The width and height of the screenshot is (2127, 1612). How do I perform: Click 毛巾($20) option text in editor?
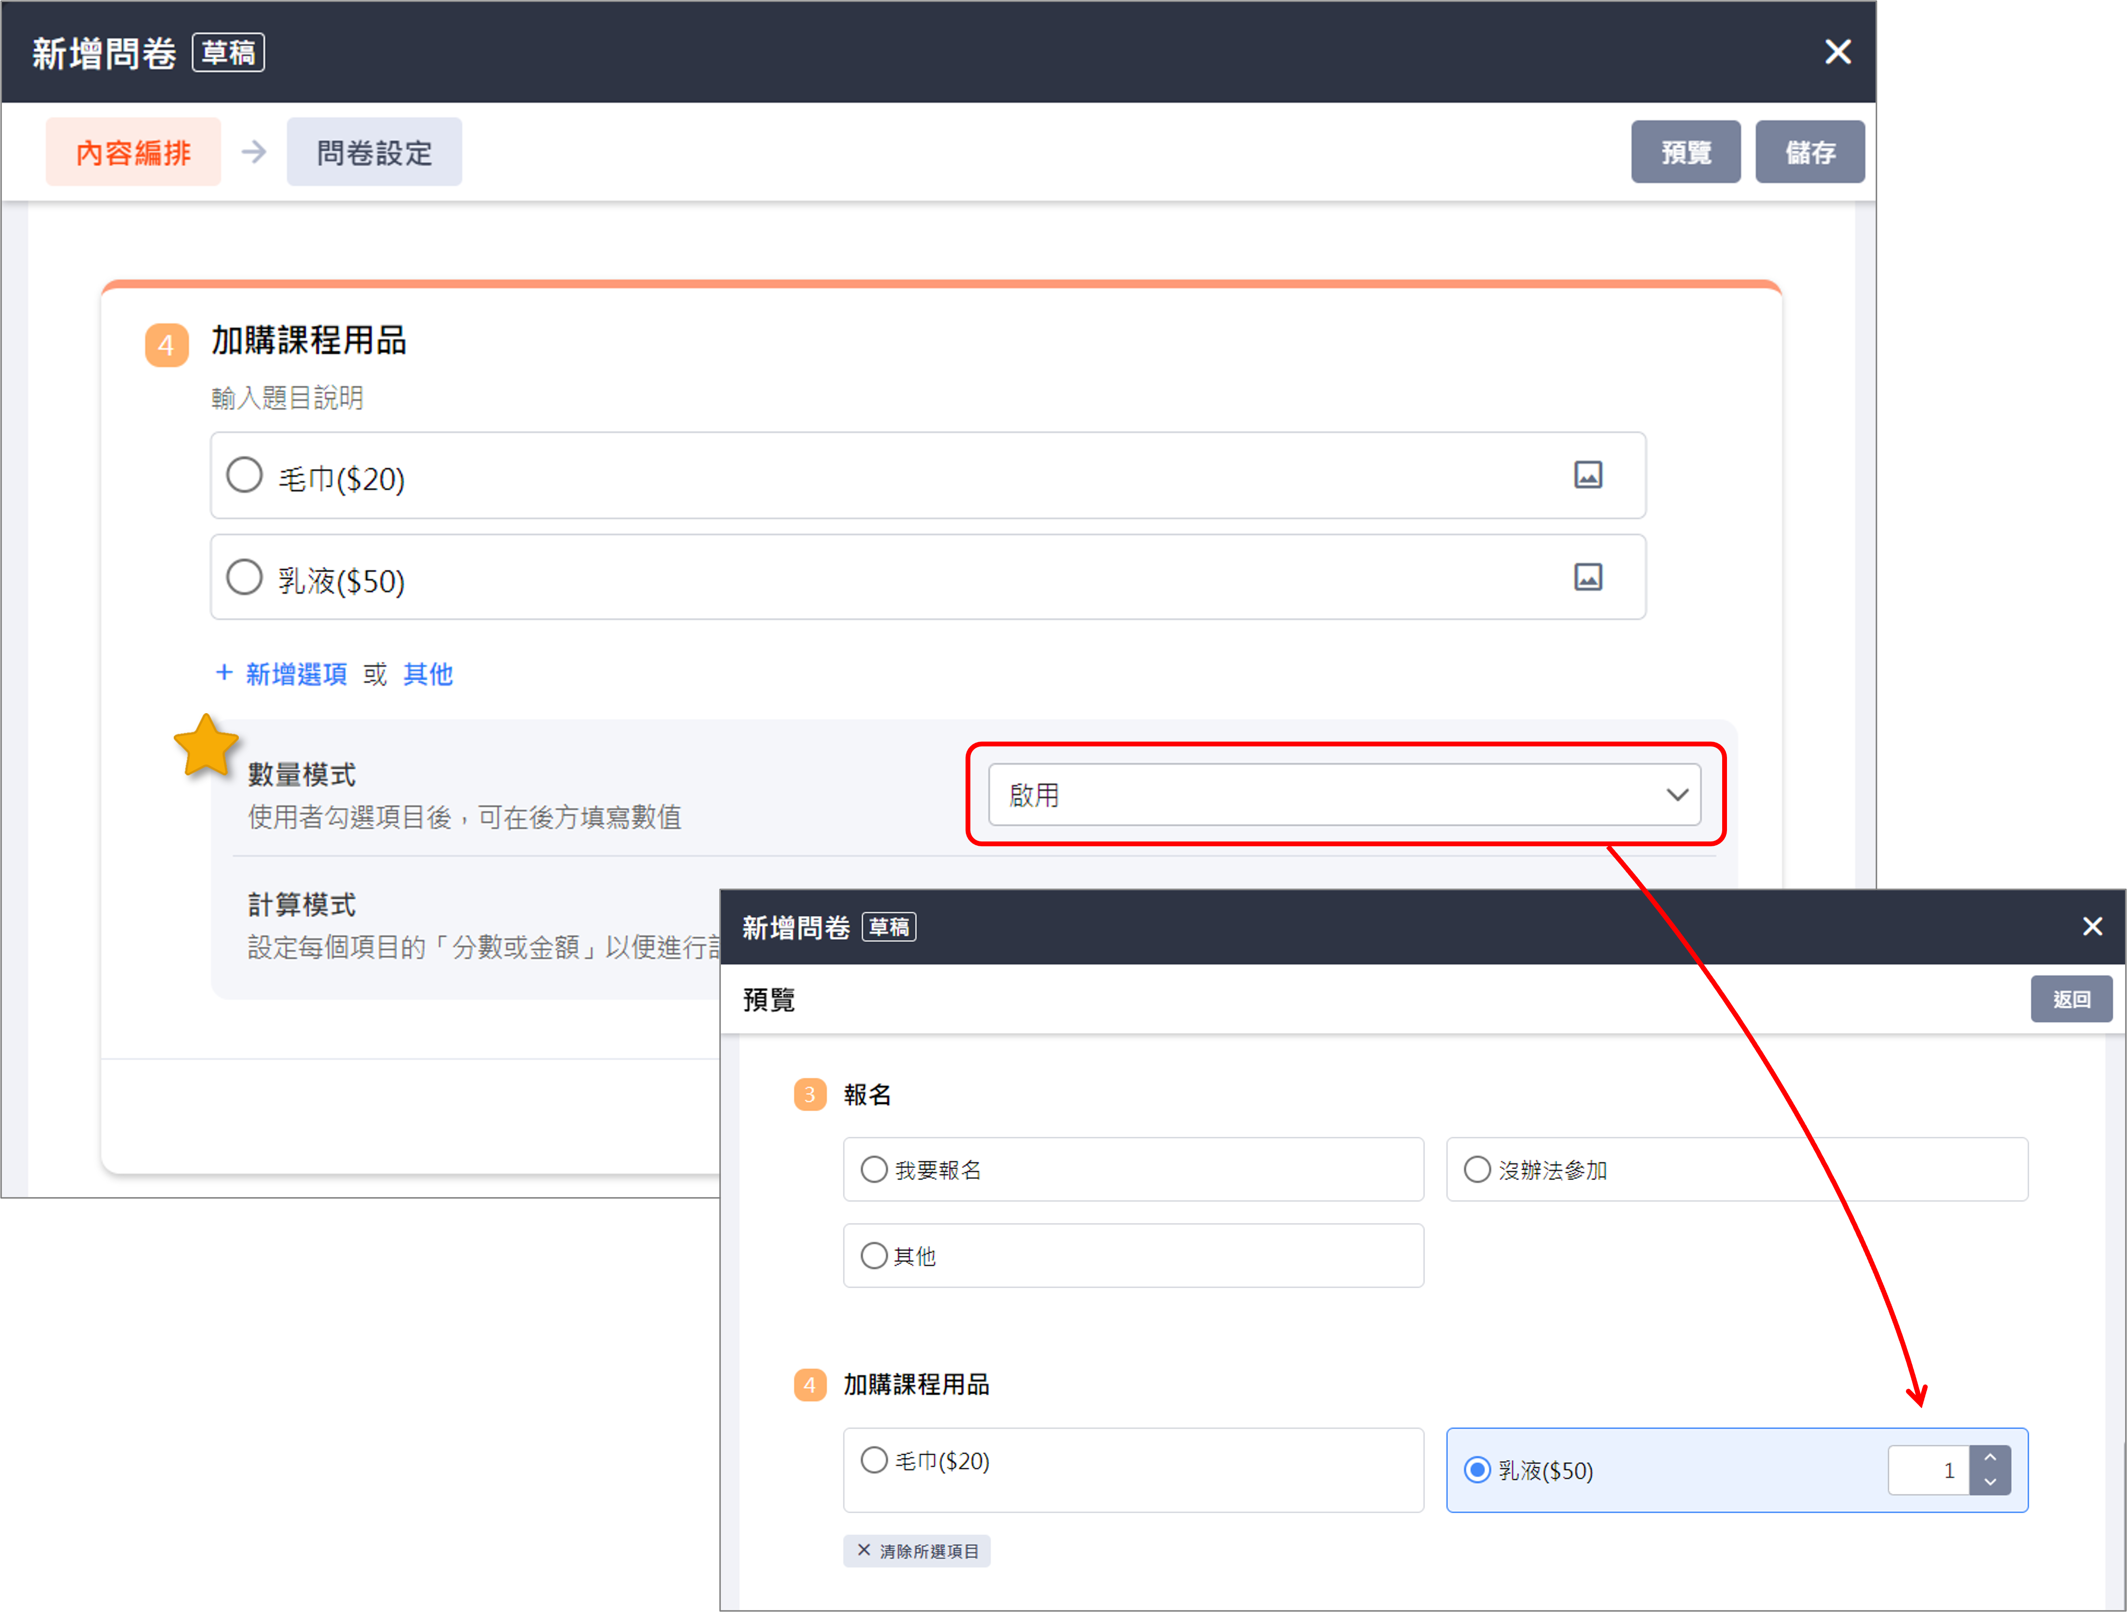coord(341,479)
